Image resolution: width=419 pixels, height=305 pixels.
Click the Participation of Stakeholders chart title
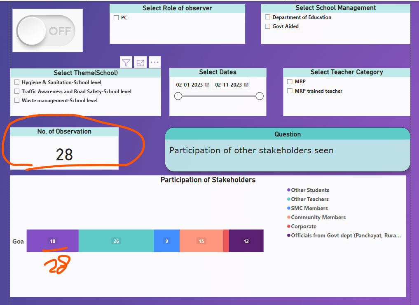tap(208, 180)
